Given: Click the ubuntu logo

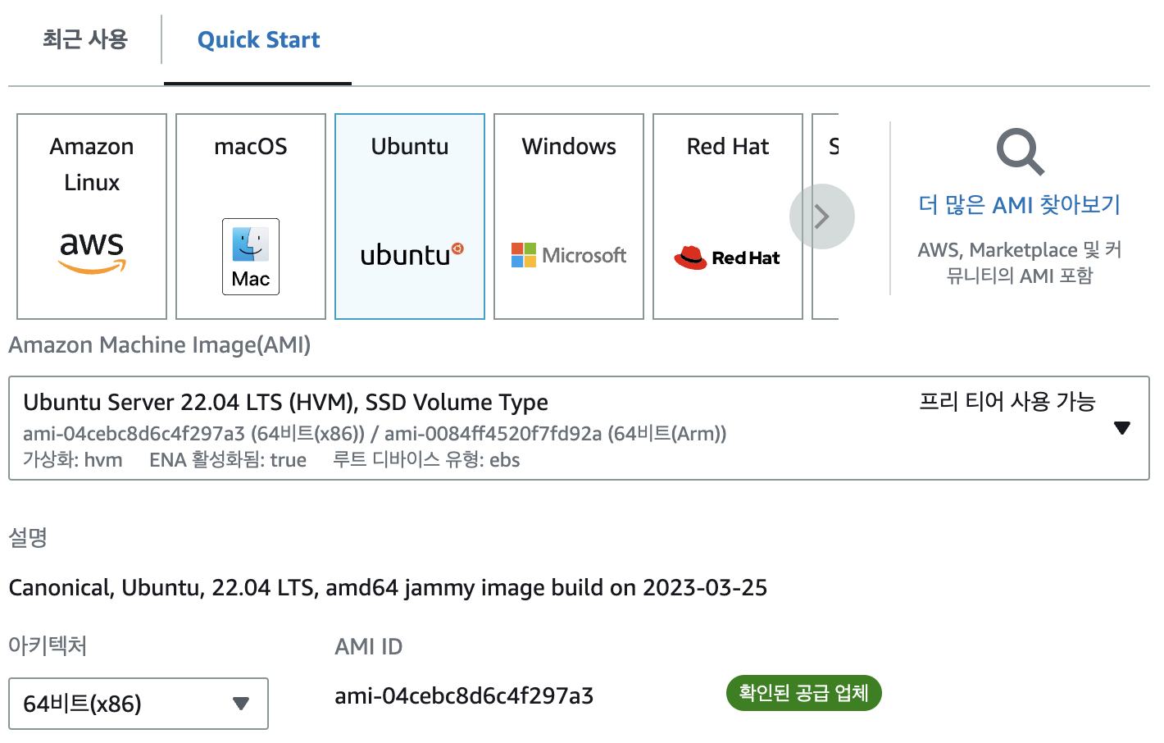Looking at the screenshot, I should coord(412,255).
